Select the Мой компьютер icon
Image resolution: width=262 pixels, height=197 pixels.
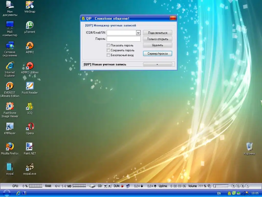tap(10, 29)
